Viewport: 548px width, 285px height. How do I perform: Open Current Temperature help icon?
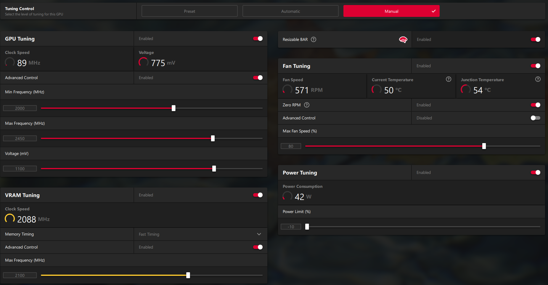[449, 79]
